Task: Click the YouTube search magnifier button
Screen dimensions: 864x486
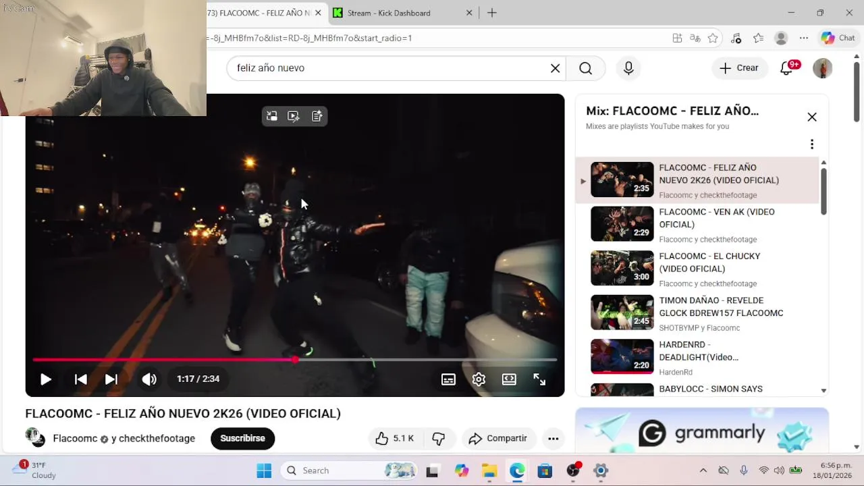Action: click(585, 68)
